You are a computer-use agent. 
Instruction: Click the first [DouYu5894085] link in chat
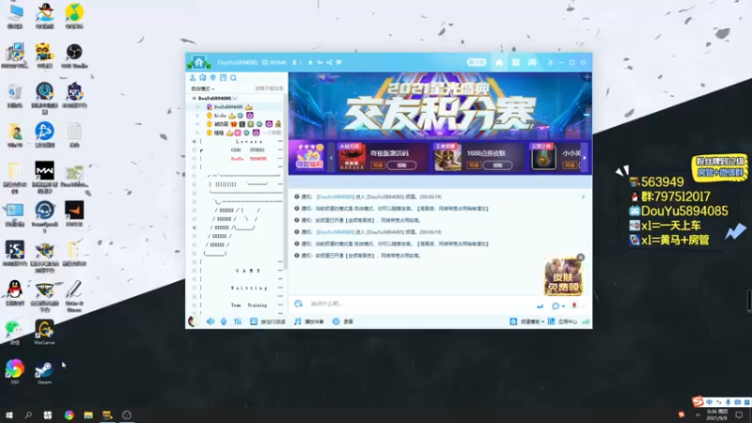pos(336,196)
